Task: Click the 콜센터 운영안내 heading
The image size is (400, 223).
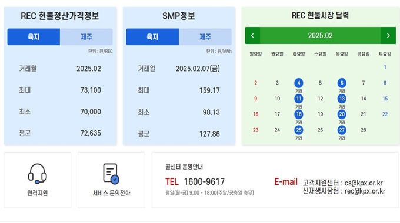Action: click(184, 167)
